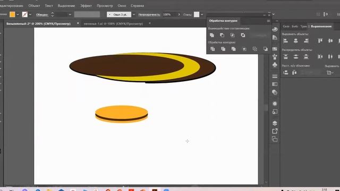Open the graphic style dropdown arrow
340x191 pixels.
(x=202, y=14)
